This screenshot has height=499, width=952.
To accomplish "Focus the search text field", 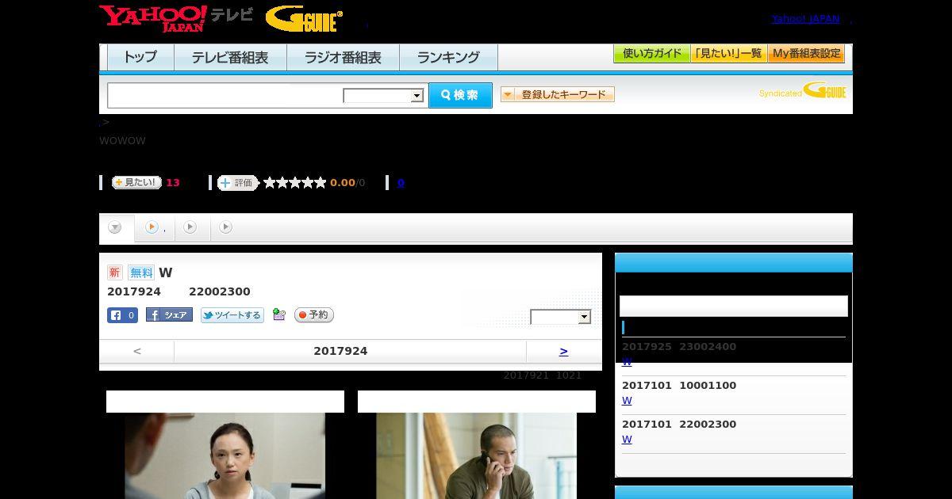I will (x=225, y=95).
